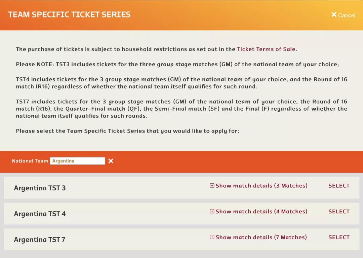Click the National Team label
Screen dimensions: 363x258
point(30,161)
